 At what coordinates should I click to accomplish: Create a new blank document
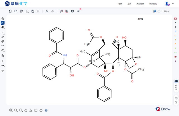(x=10, y=11)
